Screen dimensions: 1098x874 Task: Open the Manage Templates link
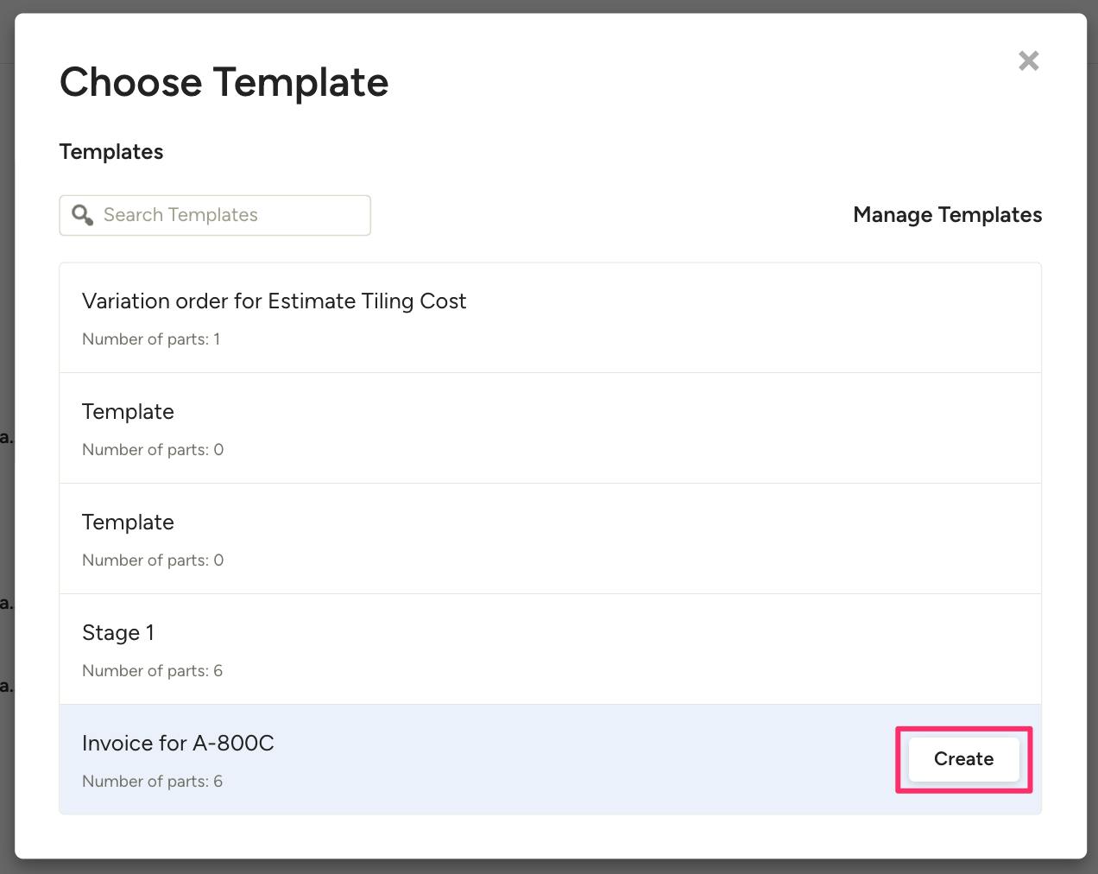(947, 215)
